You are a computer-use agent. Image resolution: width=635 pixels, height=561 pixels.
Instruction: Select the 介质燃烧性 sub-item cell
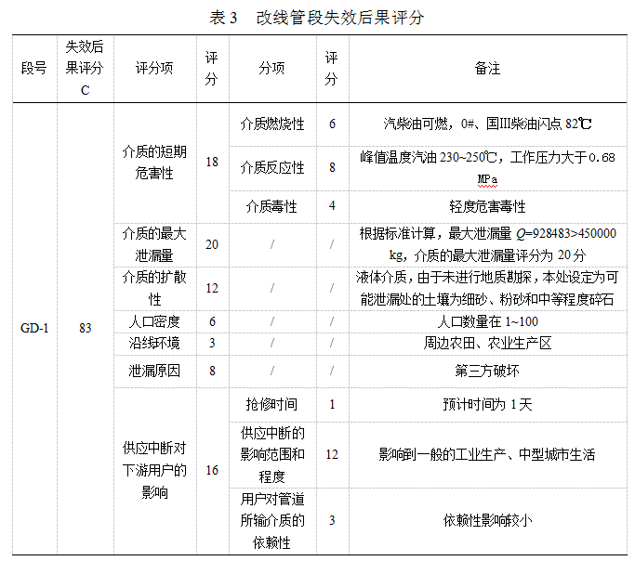[x=271, y=124]
